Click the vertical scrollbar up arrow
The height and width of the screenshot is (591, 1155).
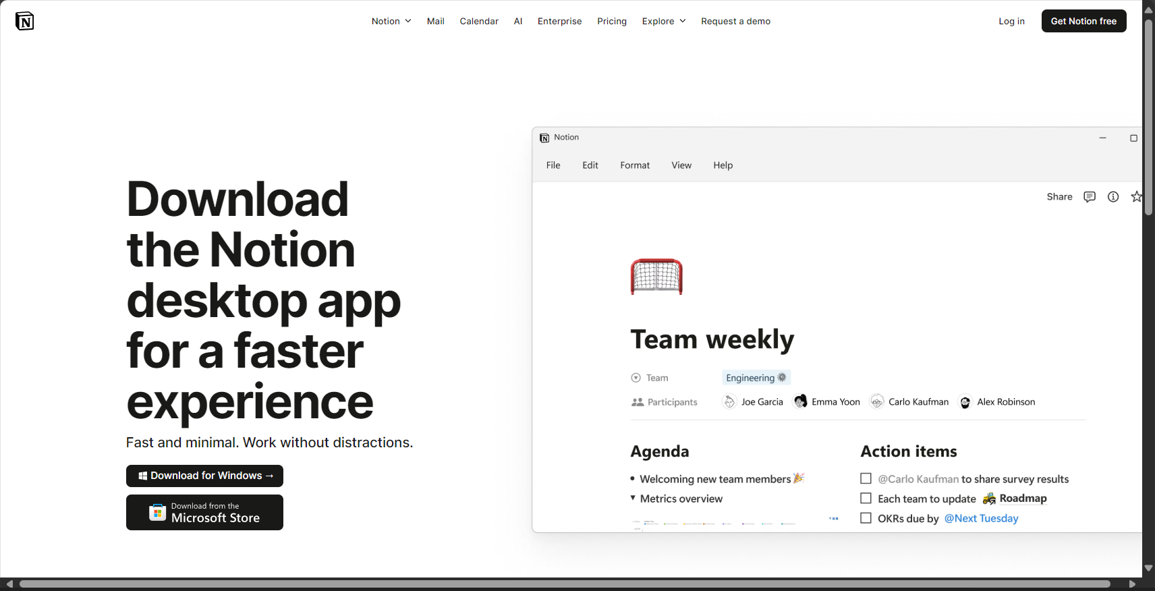click(x=1148, y=10)
